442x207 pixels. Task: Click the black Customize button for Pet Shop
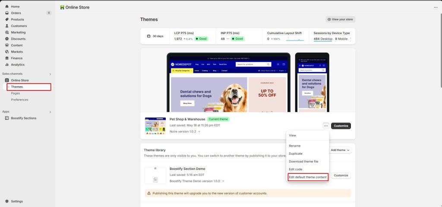(x=341, y=126)
